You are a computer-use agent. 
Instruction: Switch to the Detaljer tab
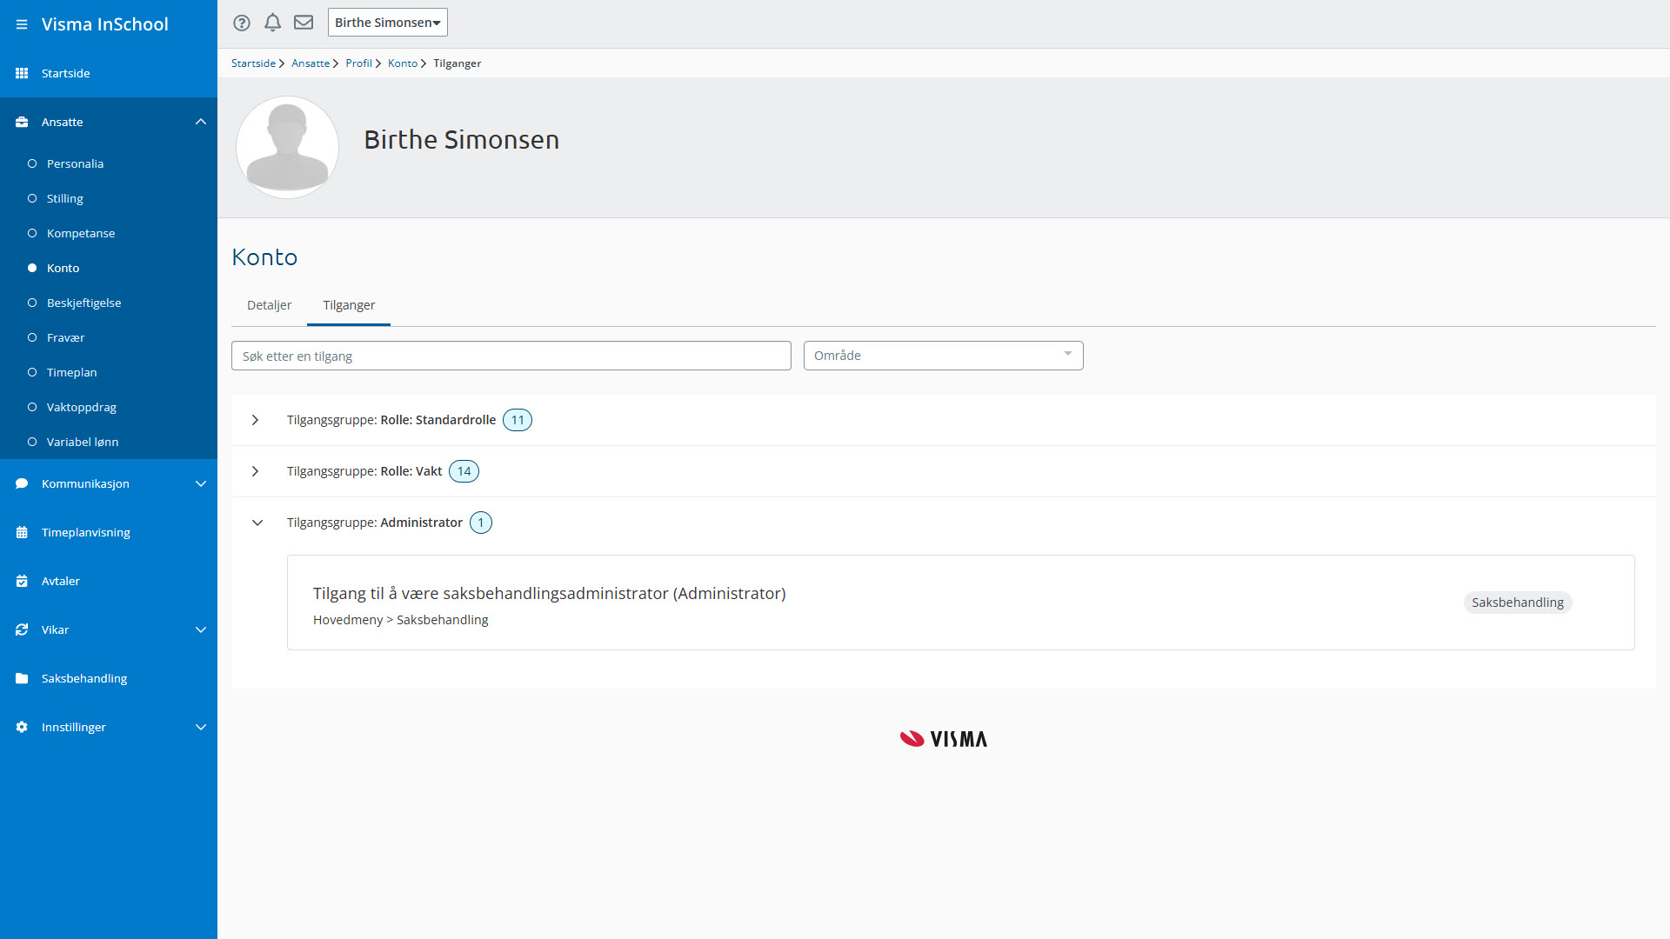click(269, 305)
